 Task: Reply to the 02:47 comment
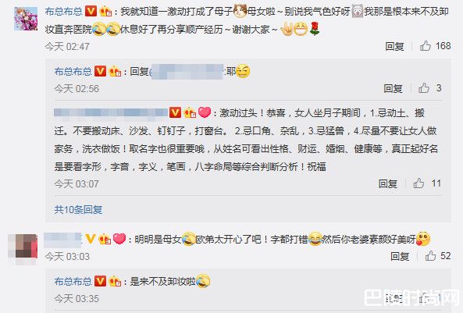point(394,46)
